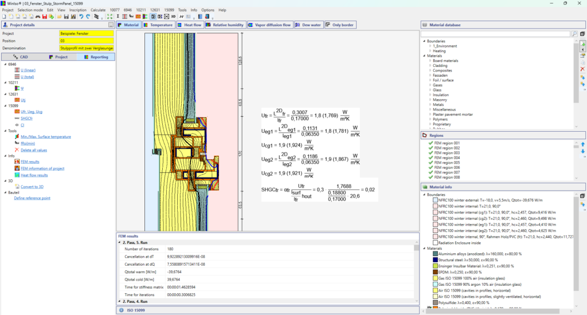Toggle the Only border display button
The height and width of the screenshot is (315, 587).
[x=340, y=25]
